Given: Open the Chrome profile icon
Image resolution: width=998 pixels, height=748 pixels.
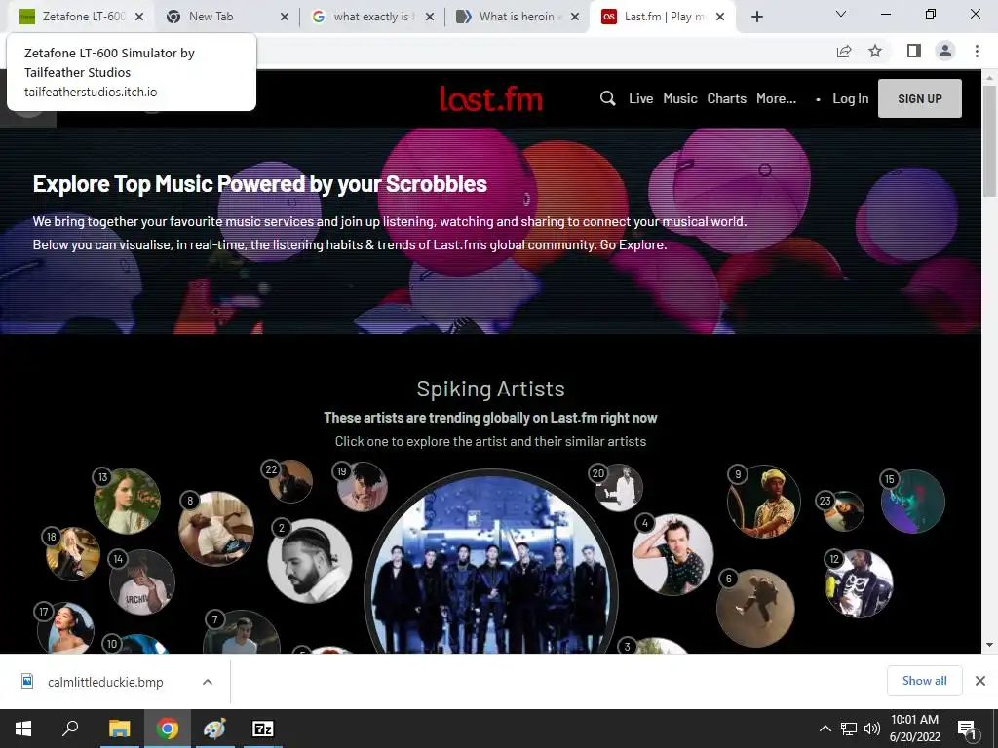Looking at the screenshot, I should click(x=945, y=51).
